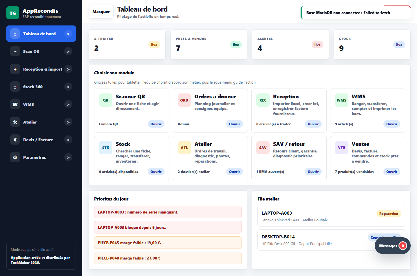The width and height of the screenshot is (417, 276).
Task: Open the Parametres menu item
Action: (x=41, y=157)
